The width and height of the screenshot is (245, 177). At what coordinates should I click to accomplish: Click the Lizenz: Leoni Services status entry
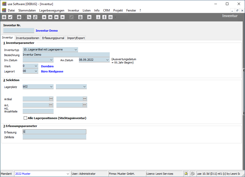click(164, 174)
